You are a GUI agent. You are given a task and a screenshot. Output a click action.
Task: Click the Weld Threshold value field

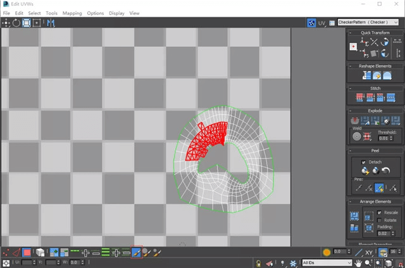pyautogui.click(x=384, y=138)
